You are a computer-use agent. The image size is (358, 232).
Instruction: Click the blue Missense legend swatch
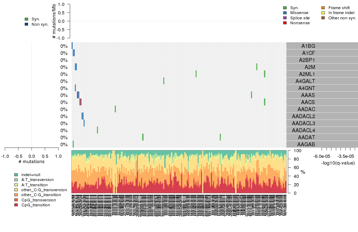285,13
